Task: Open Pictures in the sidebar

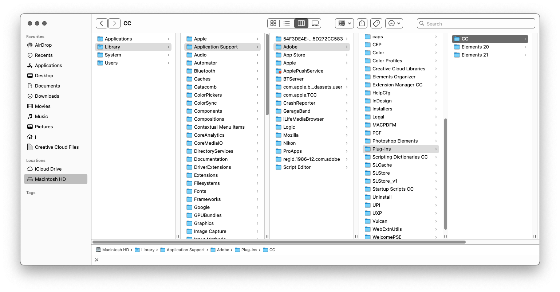Action: pyautogui.click(x=56, y=127)
